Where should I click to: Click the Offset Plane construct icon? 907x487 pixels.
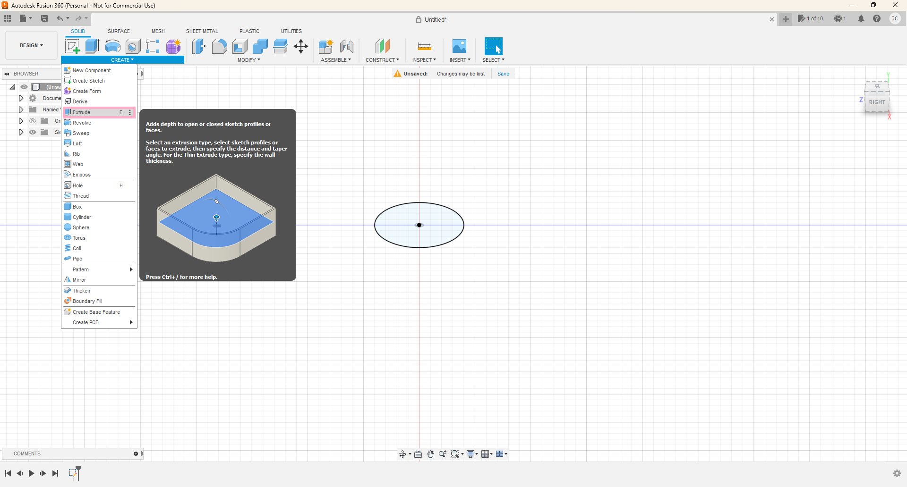coord(383,46)
